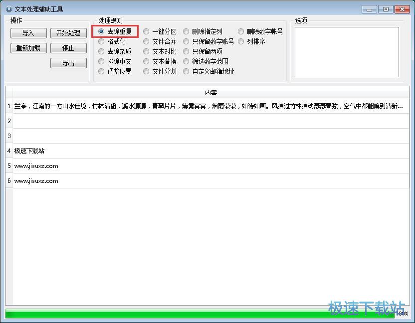Close the 文本处理辅助工具 window
Viewport: 415px width, 323px height.
(x=402, y=9)
